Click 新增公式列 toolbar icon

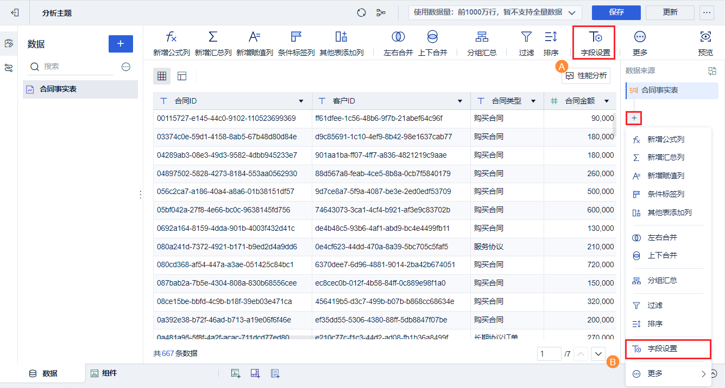coord(171,37)
